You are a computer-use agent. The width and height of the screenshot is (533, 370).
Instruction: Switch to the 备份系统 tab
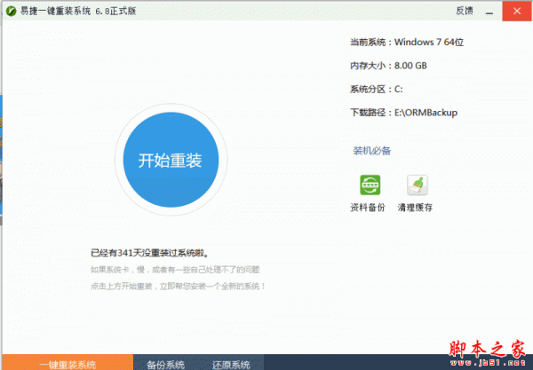point(165,363)
